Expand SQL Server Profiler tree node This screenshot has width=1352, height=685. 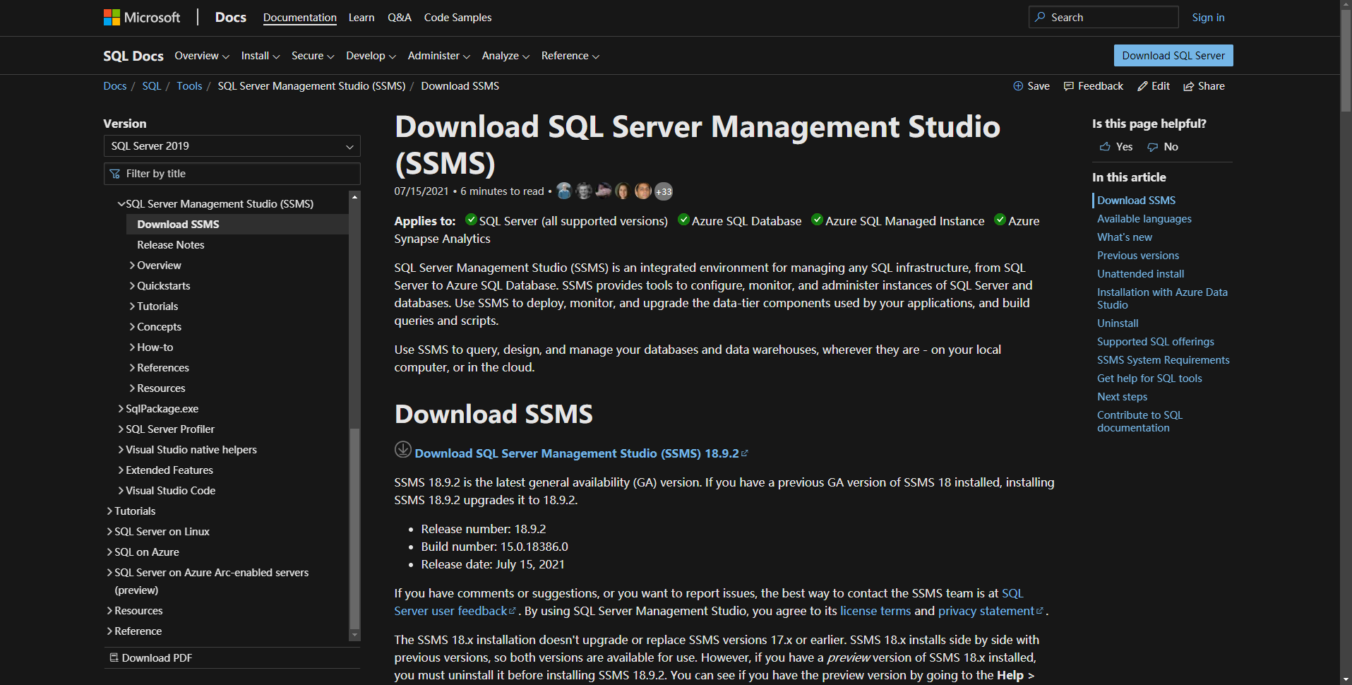tap(121, 429)
